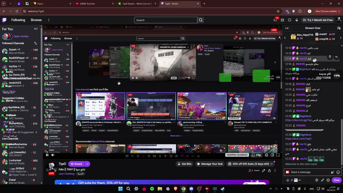Expand the Knock dropdown arrow
Screen dimensions: 343x193
87,164
